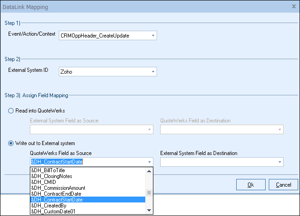Screen dimensions: 300x216
Task: Expand the Event/Action/Context dropdown
Action: coord(153,35)
